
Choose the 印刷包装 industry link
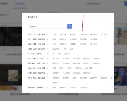tap(83, 34)
